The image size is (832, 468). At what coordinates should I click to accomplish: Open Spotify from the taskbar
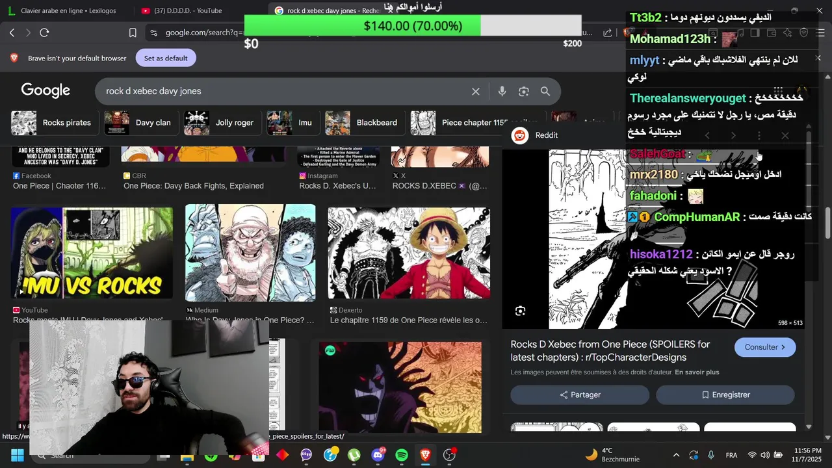[402, 455]
